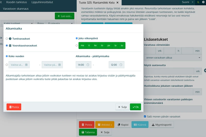Toggle the ti weekday button
Viewport: 206px width, 137px height.
coord(89,45)
